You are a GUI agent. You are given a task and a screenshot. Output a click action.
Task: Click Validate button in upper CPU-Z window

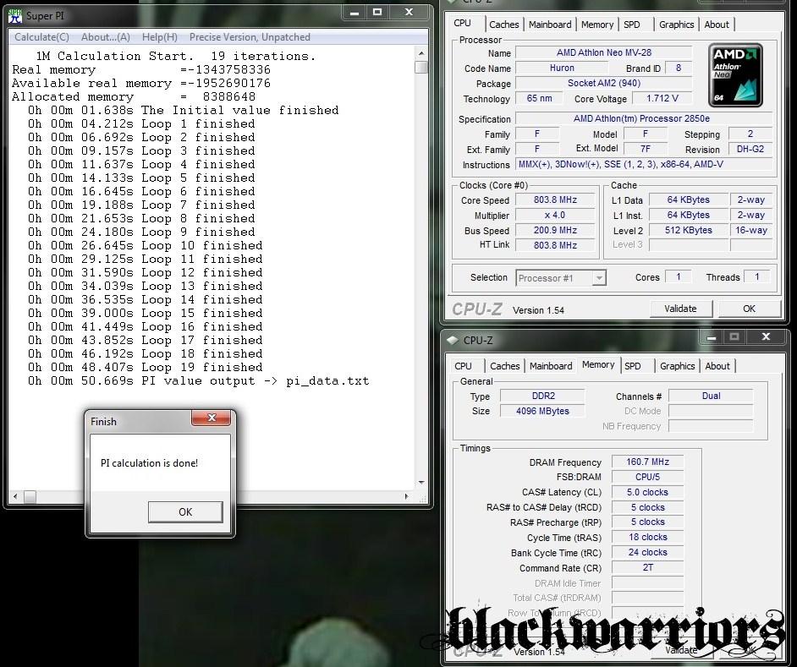click(x=680, y=309)
